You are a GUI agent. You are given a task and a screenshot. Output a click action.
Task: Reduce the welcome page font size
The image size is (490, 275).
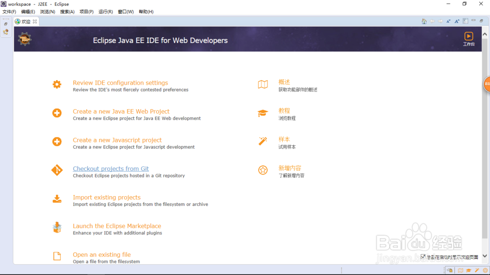(x=448, y=21)
